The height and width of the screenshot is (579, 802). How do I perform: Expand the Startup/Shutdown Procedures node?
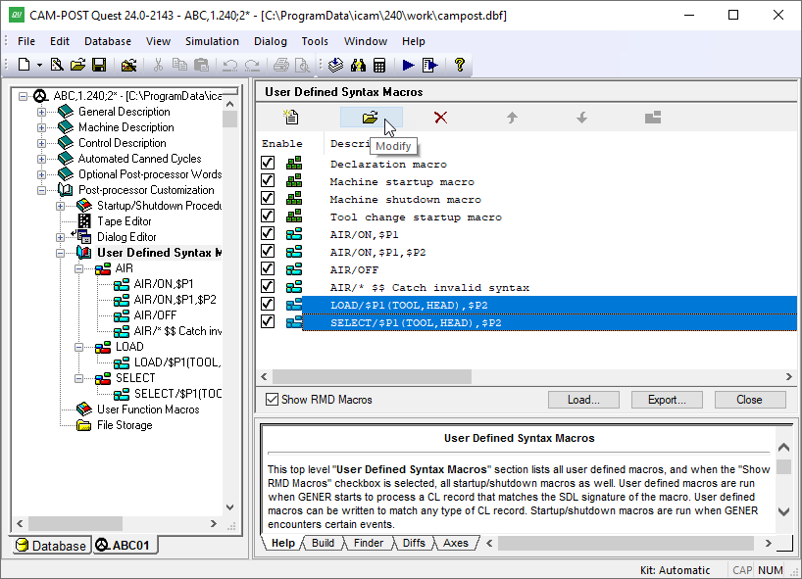[61, 207]
